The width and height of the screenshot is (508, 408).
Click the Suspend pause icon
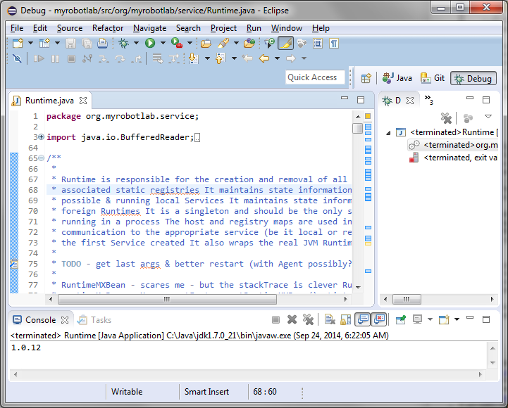point(56,58)
